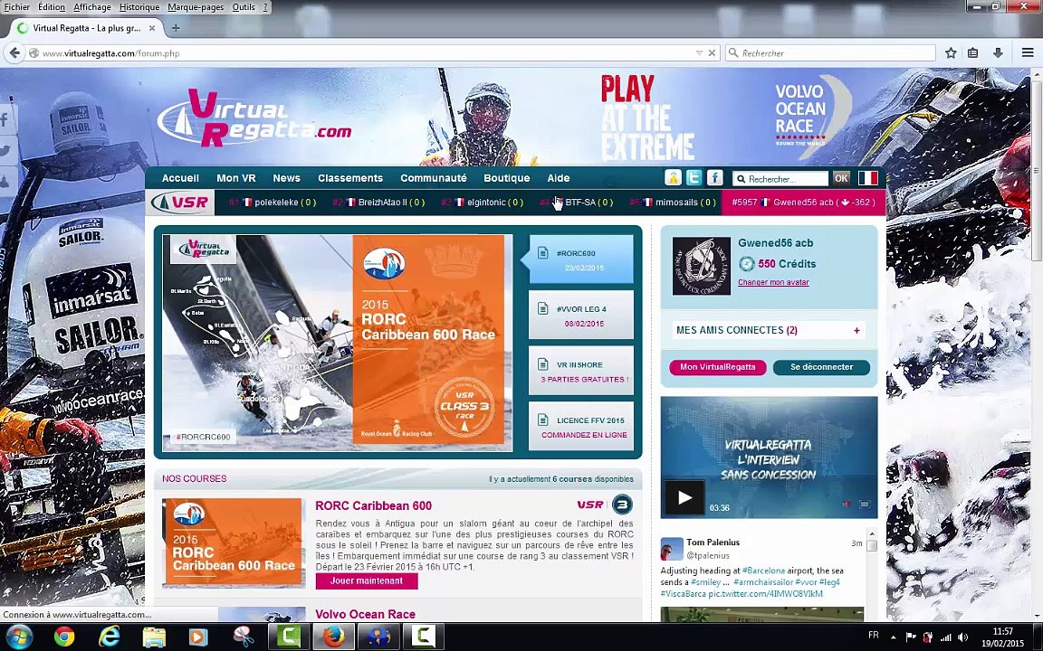Screen dimensions: 1043x651
Task: Click the Gwened56 acb avatar thumbnail
Action: (701, 267)
